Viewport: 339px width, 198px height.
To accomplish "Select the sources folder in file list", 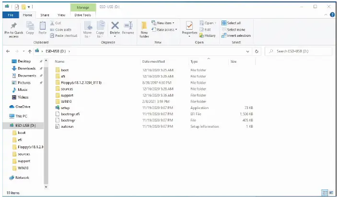I will click(67, 89).
